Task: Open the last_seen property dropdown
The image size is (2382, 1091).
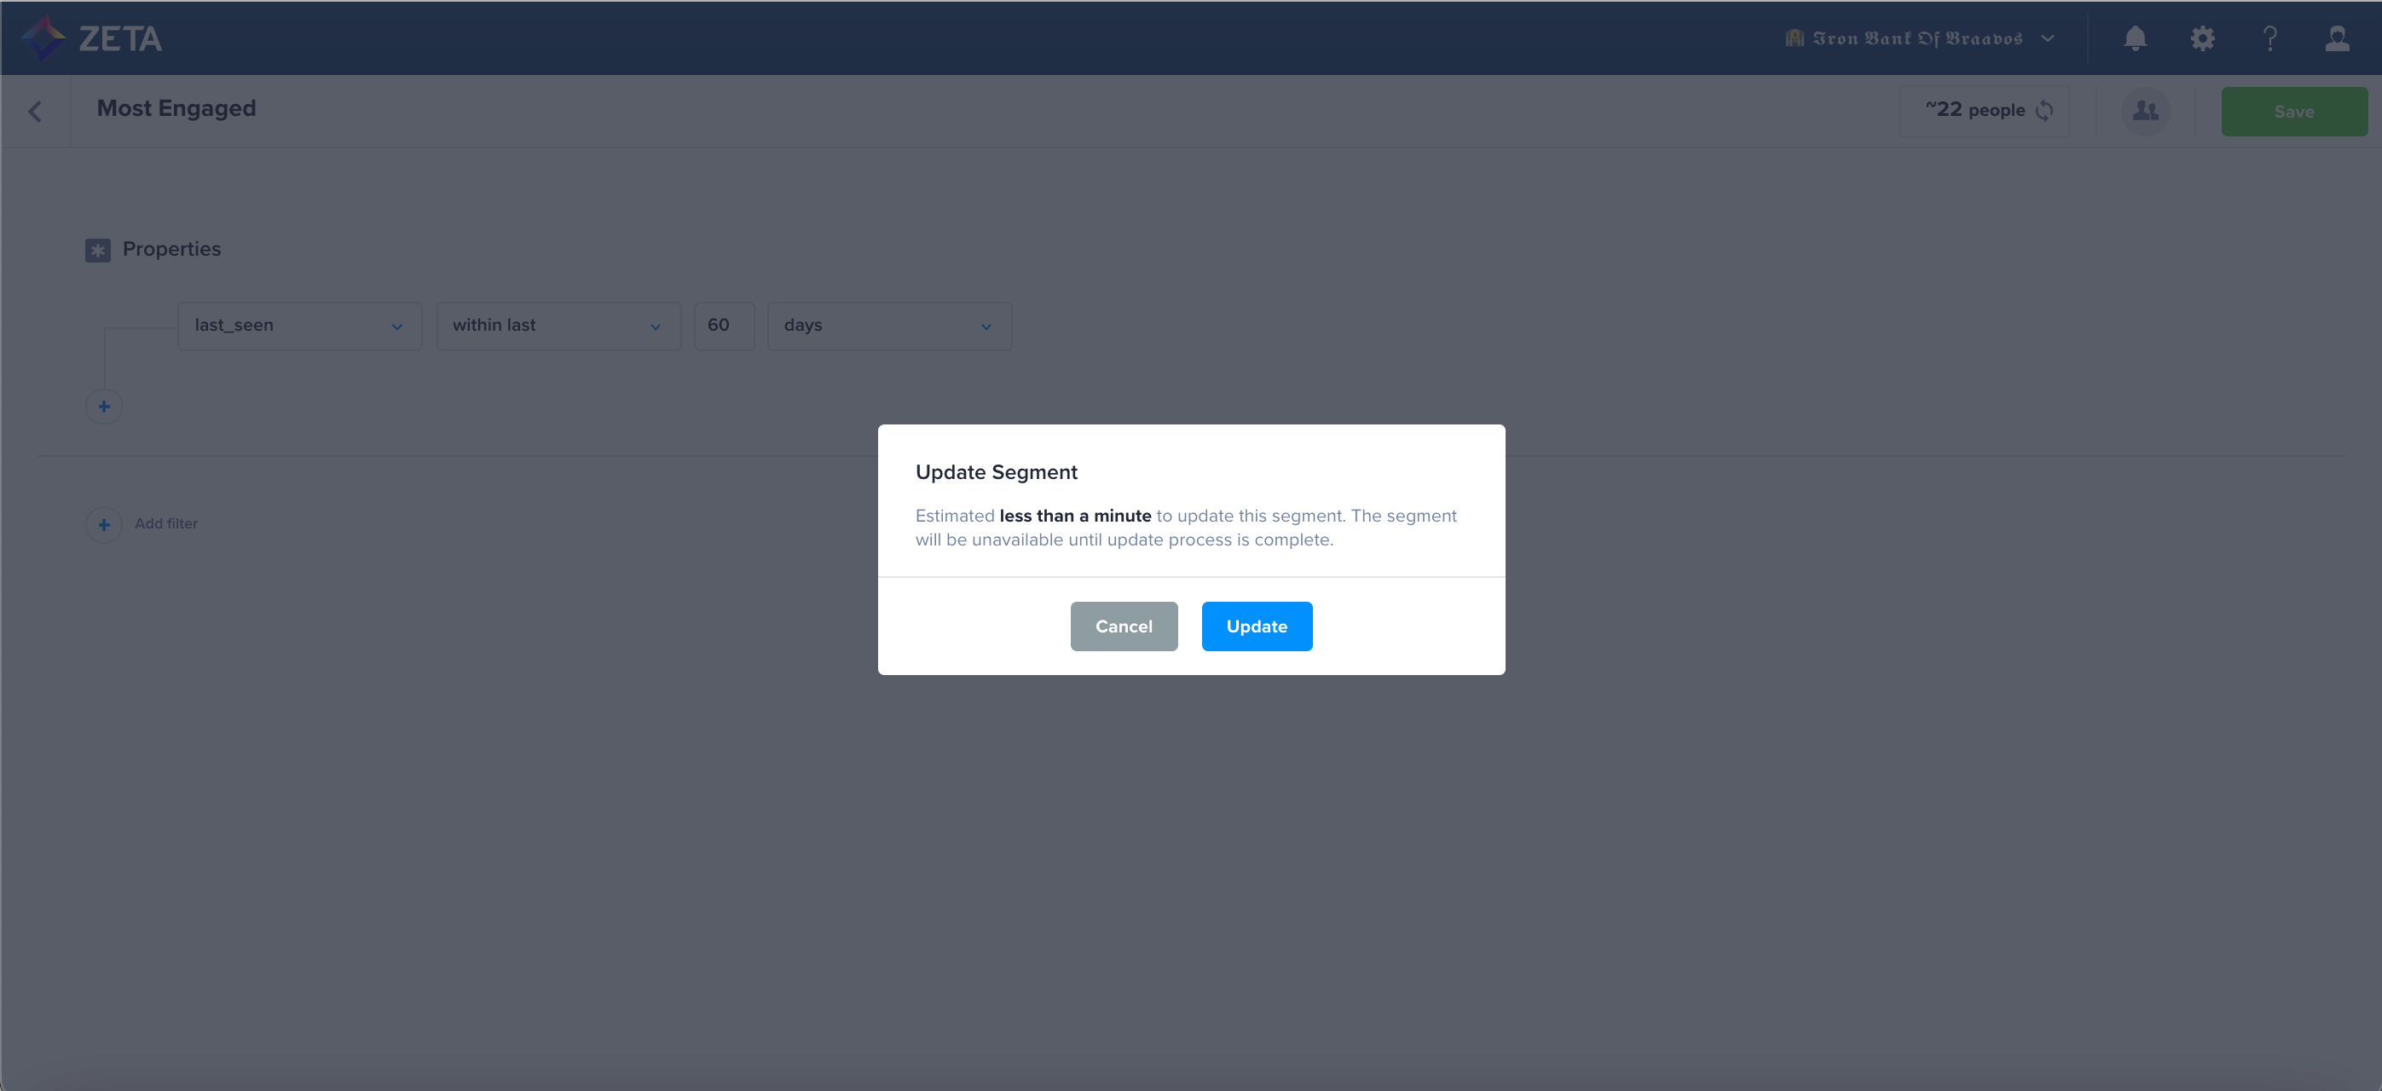Action: 298,326
